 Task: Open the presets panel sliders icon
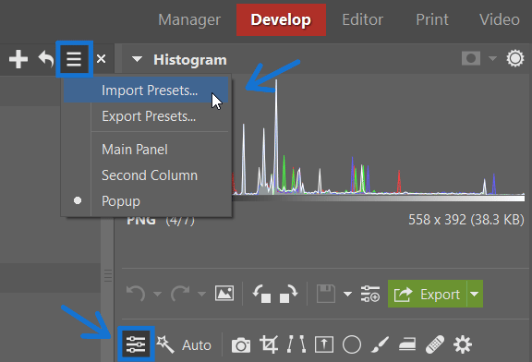click(x=136, y=344)
